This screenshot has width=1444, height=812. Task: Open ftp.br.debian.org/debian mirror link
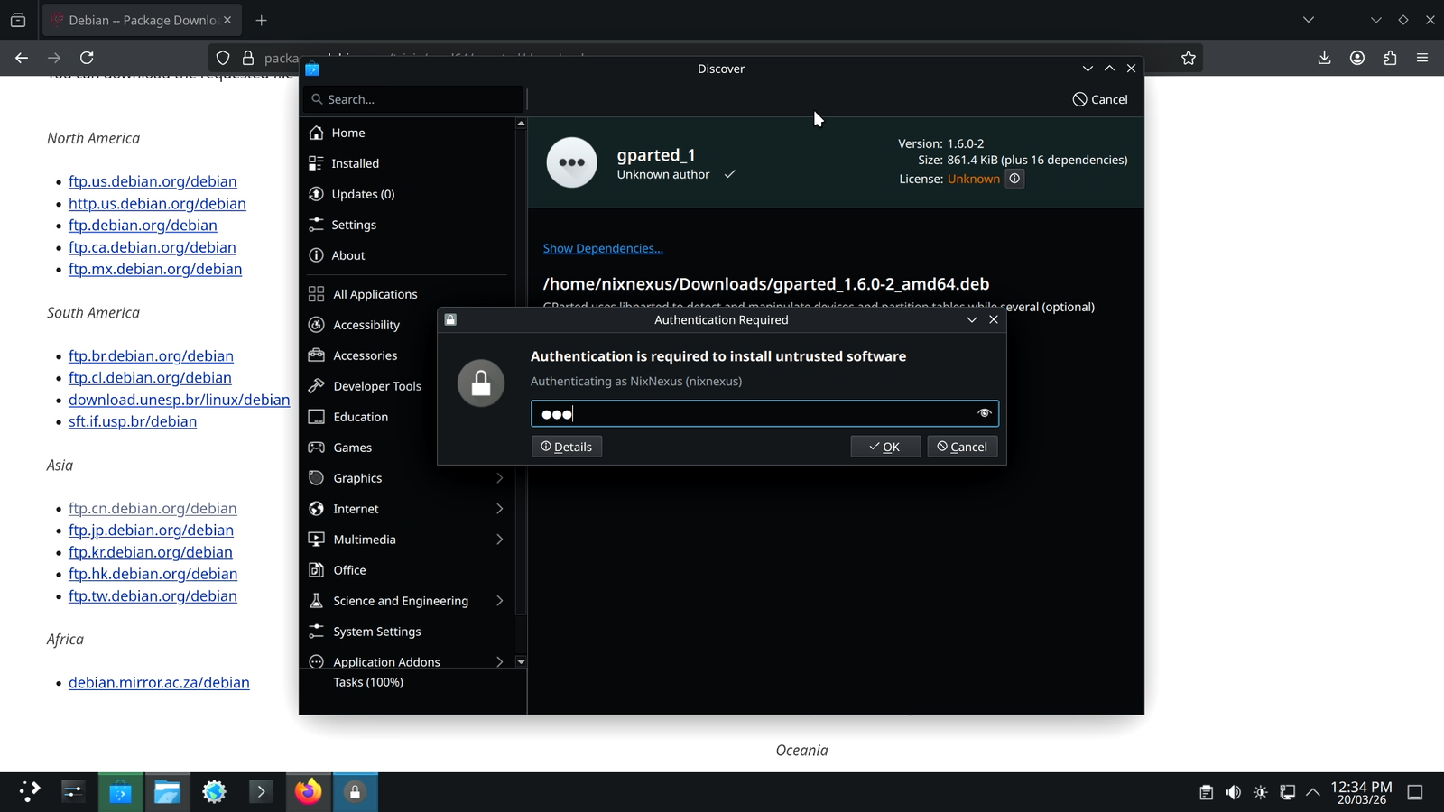pos(151,356)
